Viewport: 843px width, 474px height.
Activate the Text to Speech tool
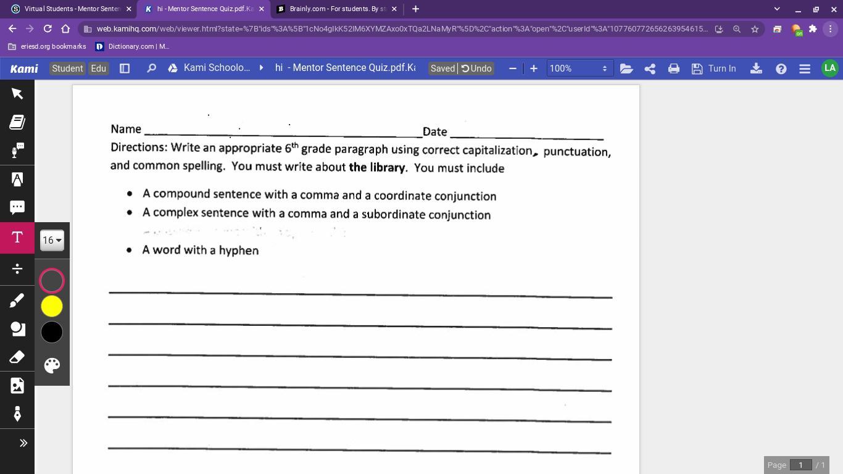point(17,151)
